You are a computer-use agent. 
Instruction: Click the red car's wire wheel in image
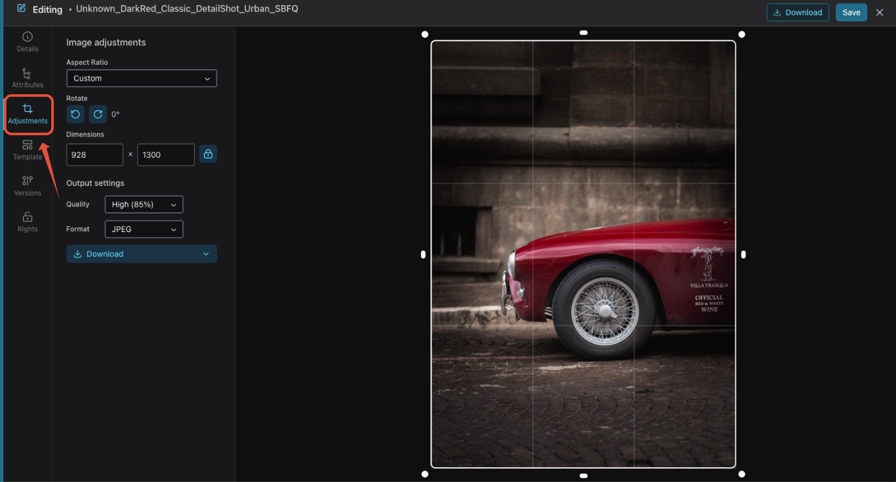coord(604,310)
